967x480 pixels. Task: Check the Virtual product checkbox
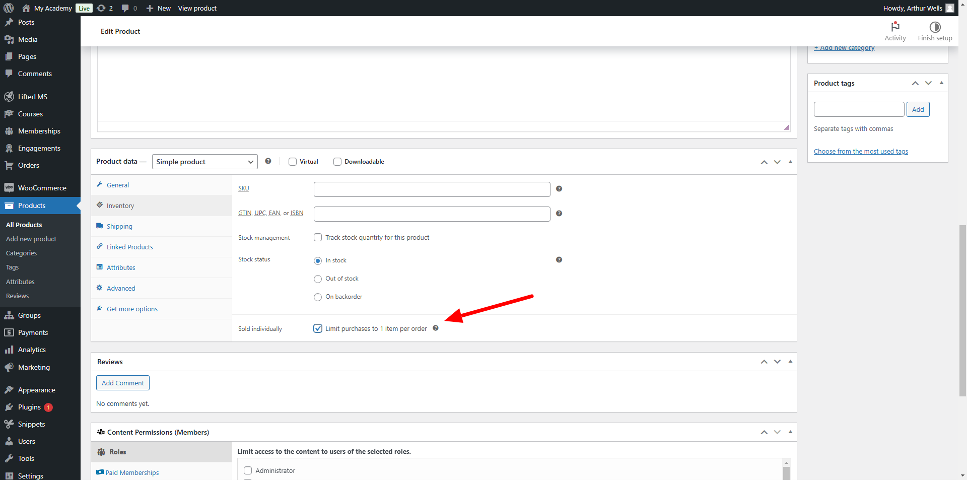[x=292, y=162]
